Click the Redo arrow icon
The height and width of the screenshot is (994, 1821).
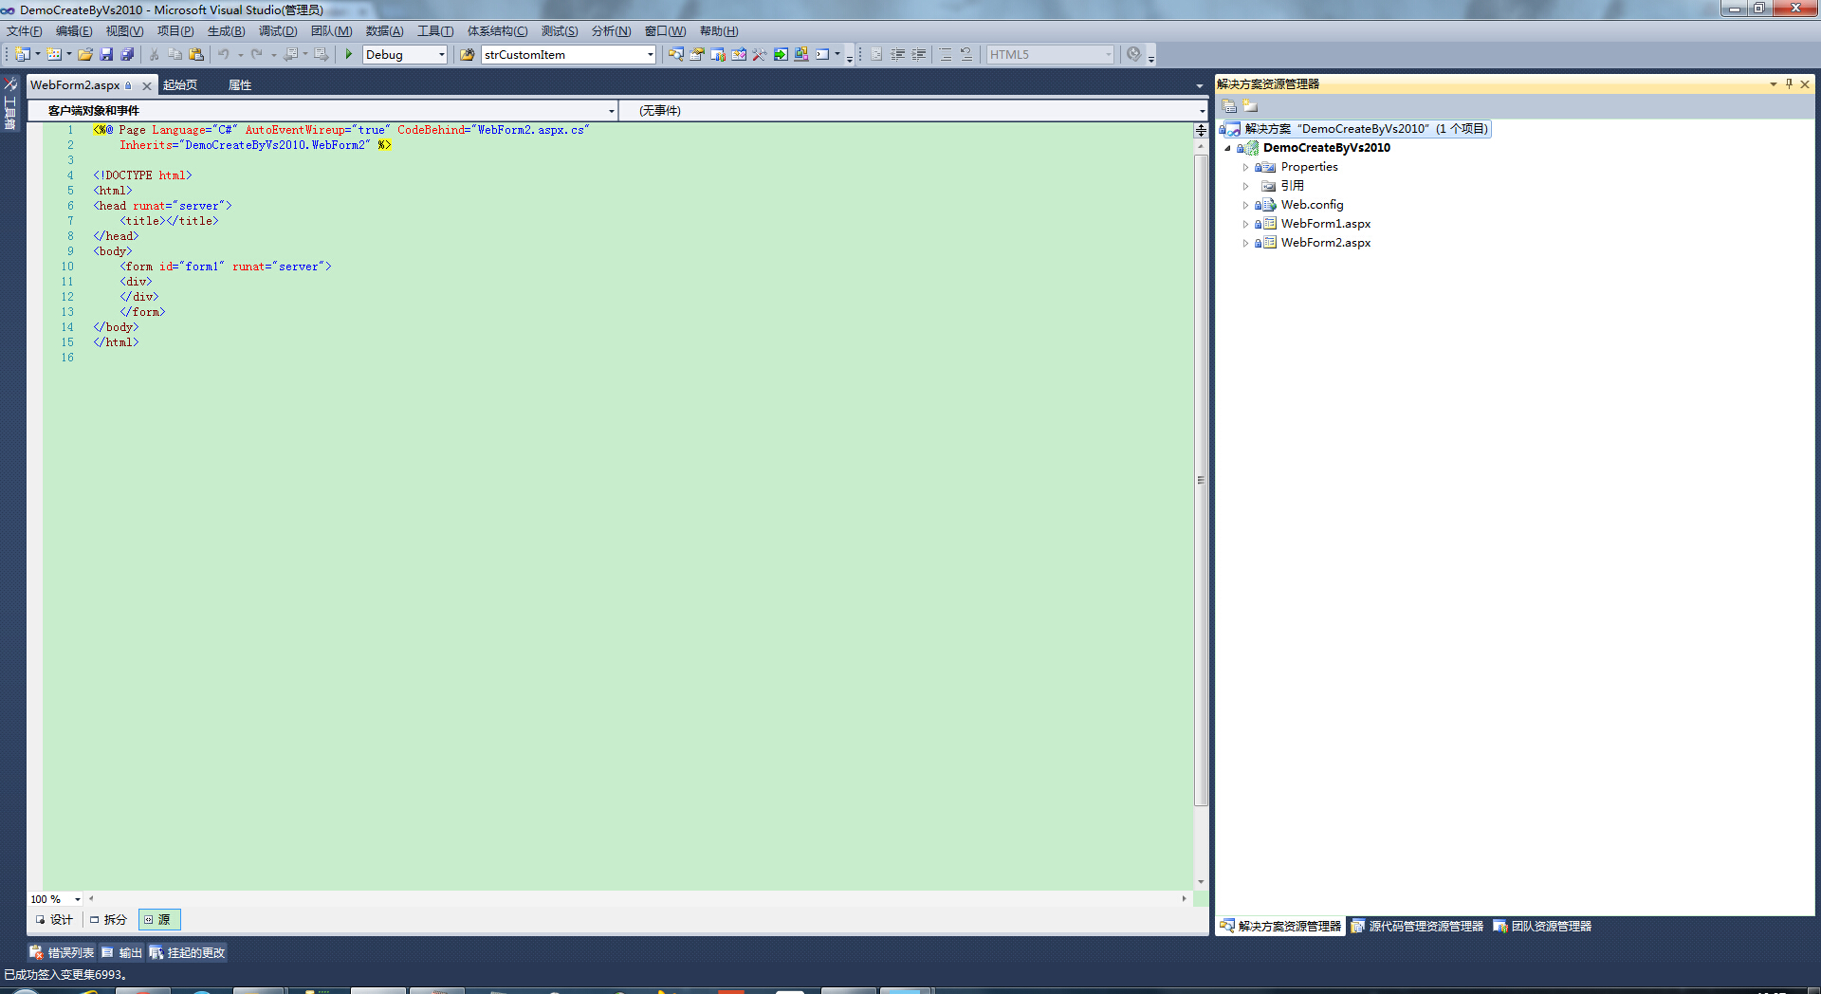[x=256, y=54]
